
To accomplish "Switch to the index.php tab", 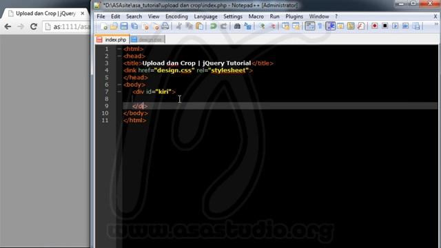I will pyautogui.click(x=112, y=40).
